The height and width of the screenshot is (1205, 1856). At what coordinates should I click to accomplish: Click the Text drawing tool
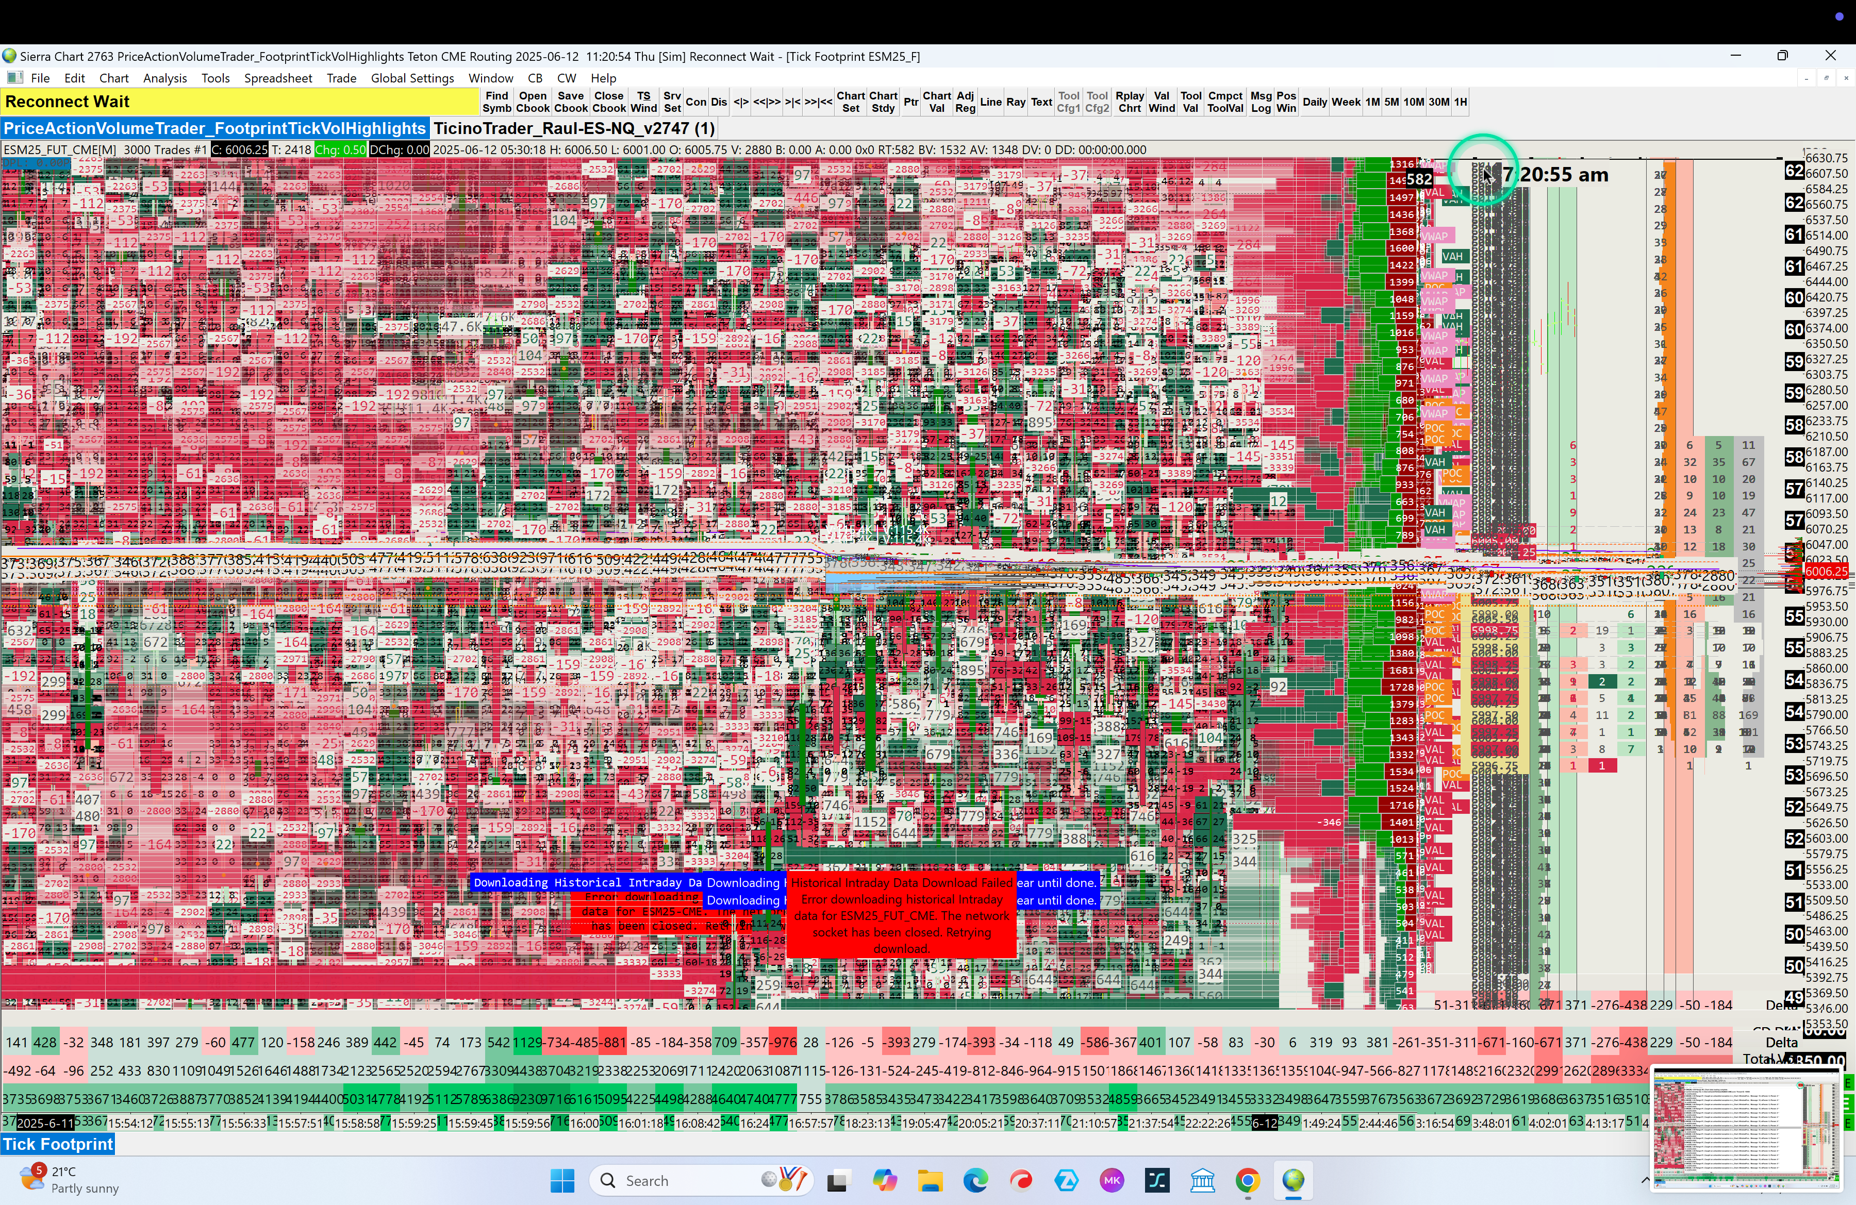point(1041,102)
